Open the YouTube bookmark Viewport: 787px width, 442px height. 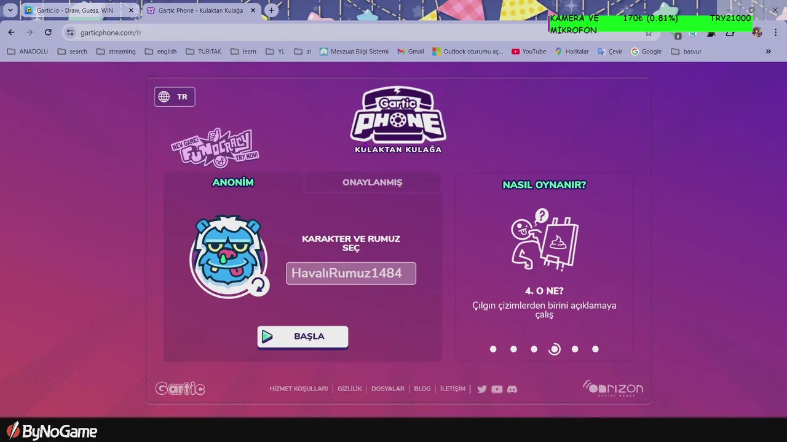pyautogui.click(x=529, y=52)
